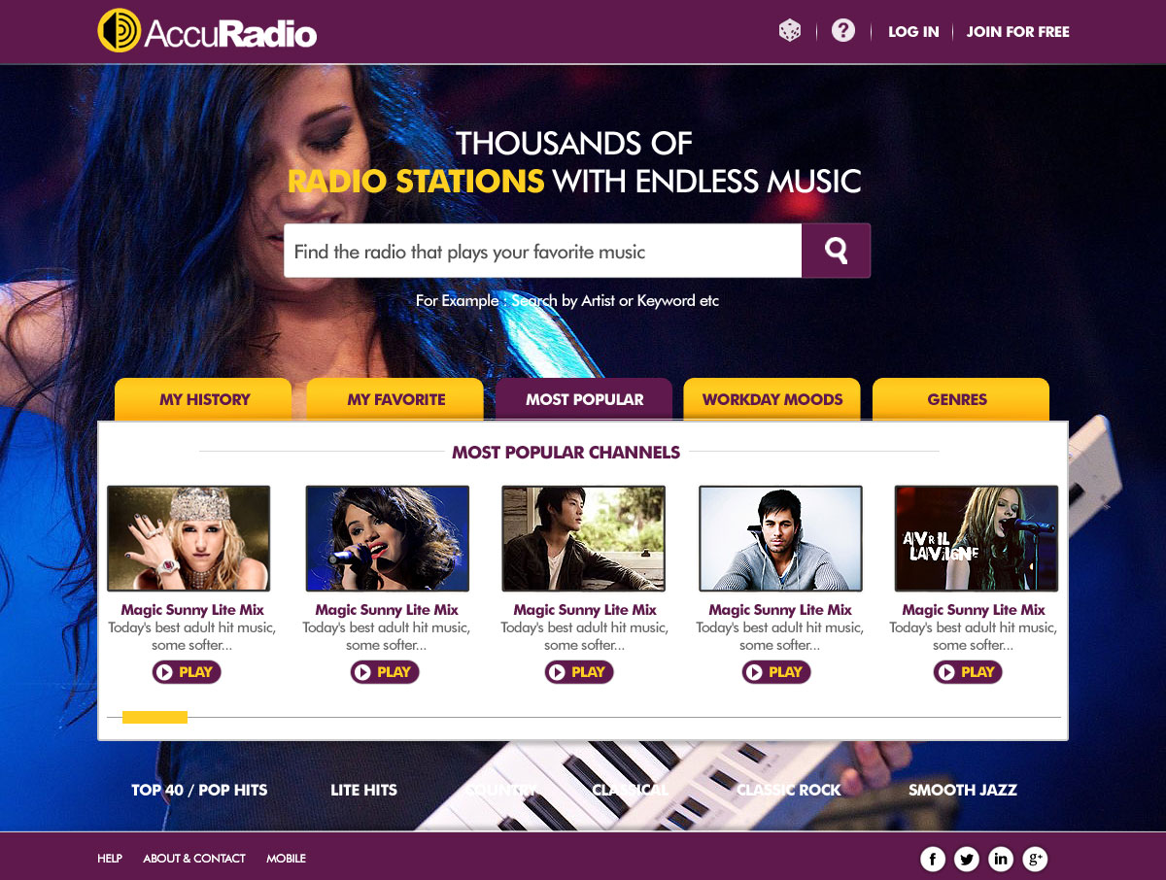1166x880 pixels.
Task: Play the first Magic Sunny Lite Mix channel
Action: (187, 672)
